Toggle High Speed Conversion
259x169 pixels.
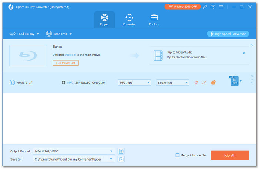pyautogui.click(x=228, y=34)
